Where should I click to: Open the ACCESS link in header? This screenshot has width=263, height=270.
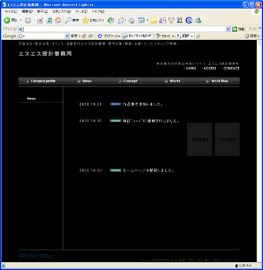coord(210,69)
